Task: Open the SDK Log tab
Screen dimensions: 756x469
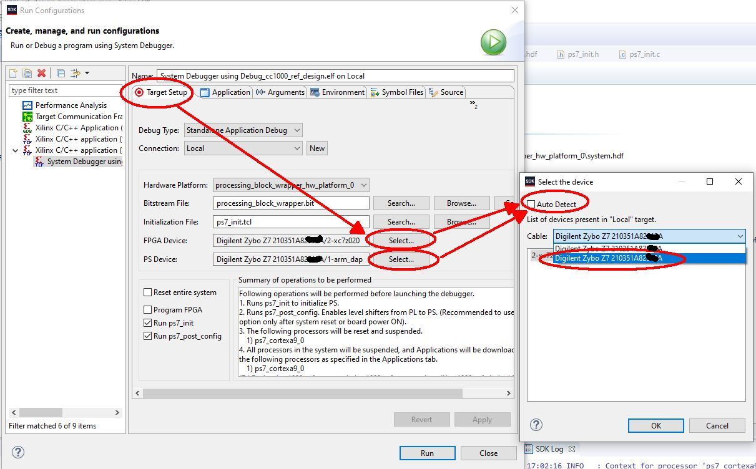Action: pyautogui.click(x=545, y=449)
